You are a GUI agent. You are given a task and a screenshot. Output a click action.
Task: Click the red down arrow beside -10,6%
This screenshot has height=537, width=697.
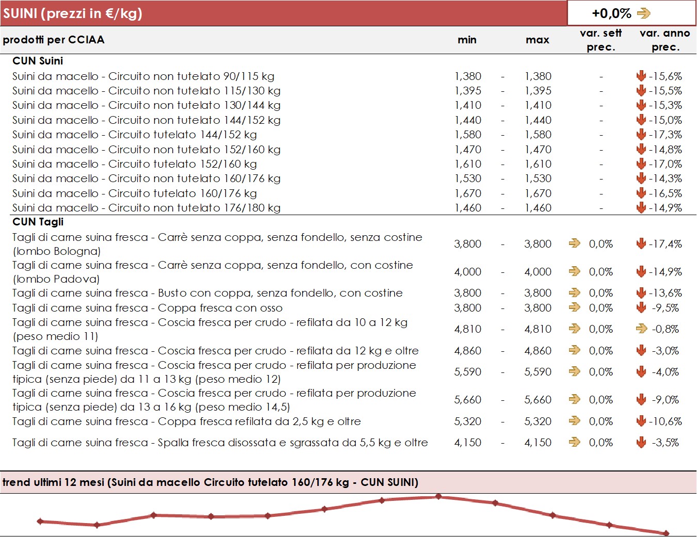641,421
